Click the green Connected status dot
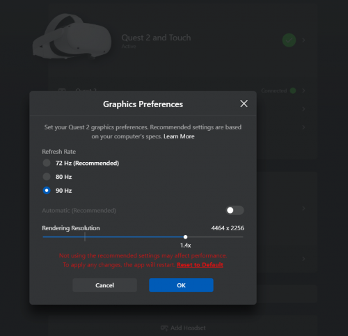 pyautogui.click(x=293, y=90)
